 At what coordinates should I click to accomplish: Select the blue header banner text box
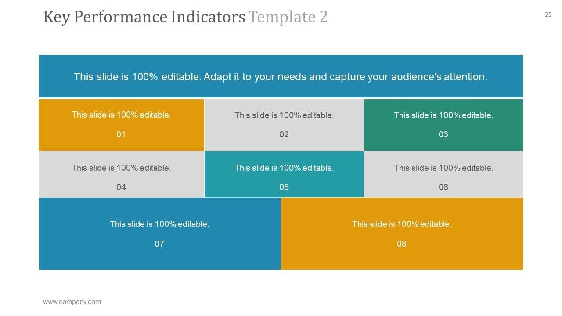tap(281, 77)
